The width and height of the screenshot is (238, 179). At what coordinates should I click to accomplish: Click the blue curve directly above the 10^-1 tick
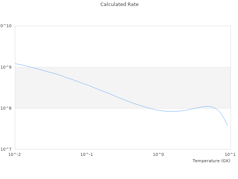tap(87, 85)
